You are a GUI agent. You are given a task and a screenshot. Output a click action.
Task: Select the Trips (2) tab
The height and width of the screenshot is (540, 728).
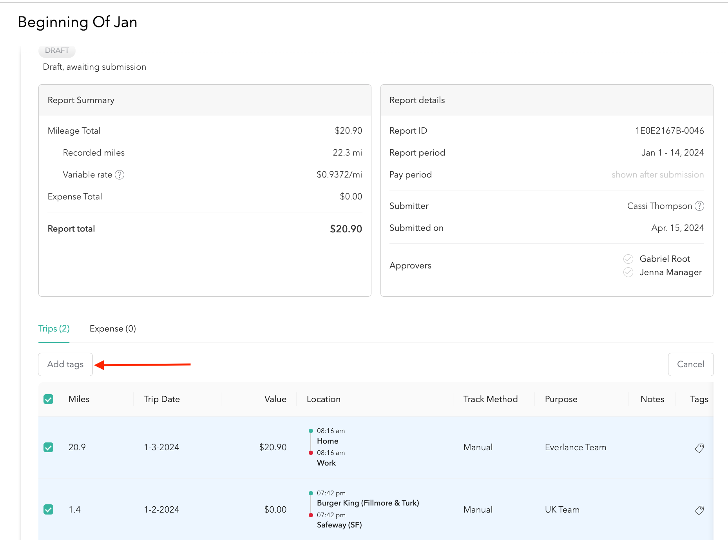click(54, 328)
